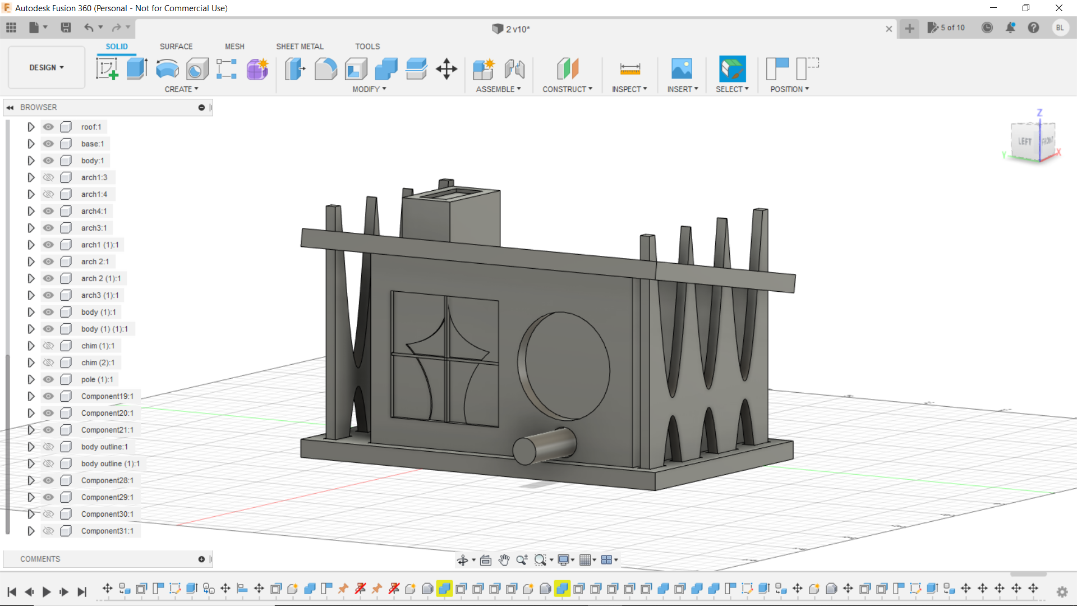Hide the pole (1):1 component
The image size is (1077, 606).
pos(49,379)
